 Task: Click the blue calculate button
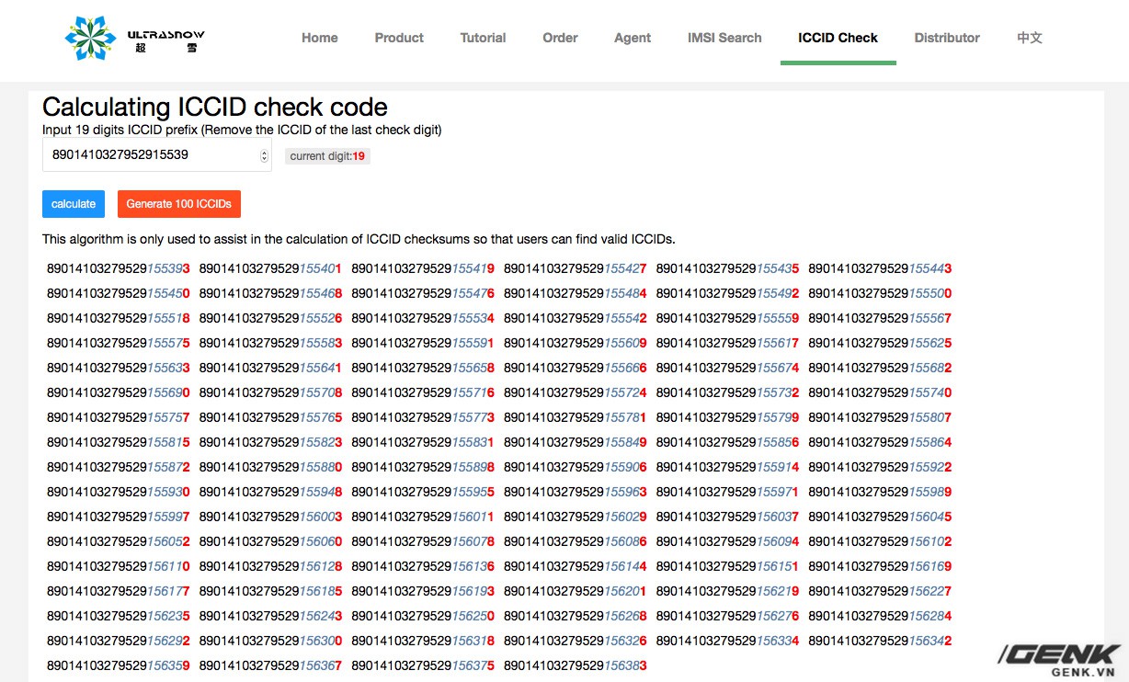pos(74,204)
